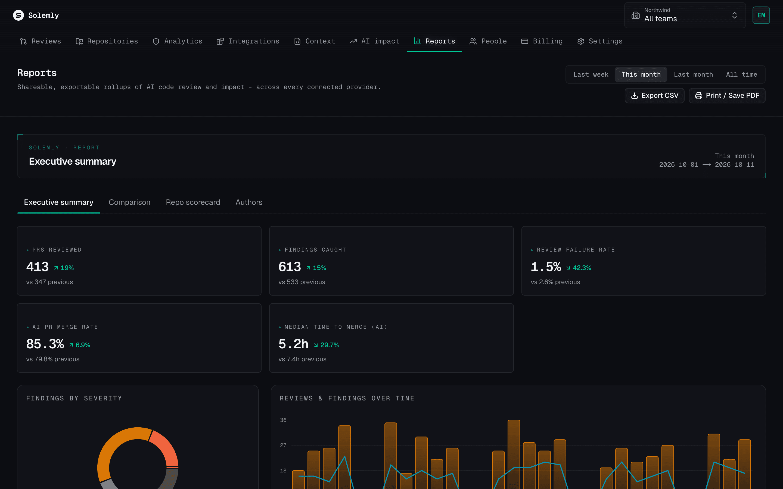Click the PRs Reviewed value 413
Image resolution: width=783 pixels, height=489 pixels.
37,267
